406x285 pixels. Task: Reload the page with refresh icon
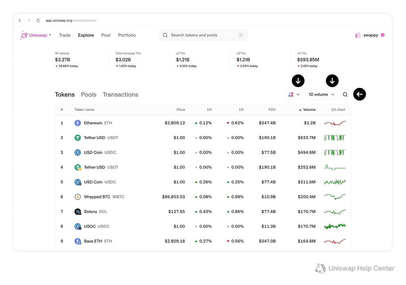[38, 21]
